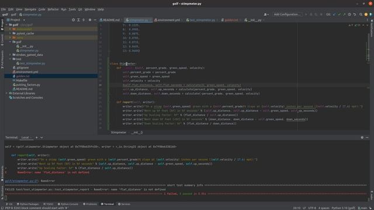Collapse the test folder

(10, 59)
